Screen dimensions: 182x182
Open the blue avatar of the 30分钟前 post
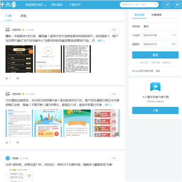tap(8, 158)
